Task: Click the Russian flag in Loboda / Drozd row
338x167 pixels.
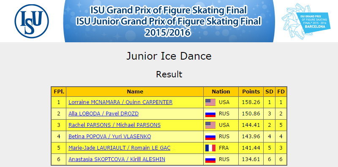Action: (x=210, y=114)
